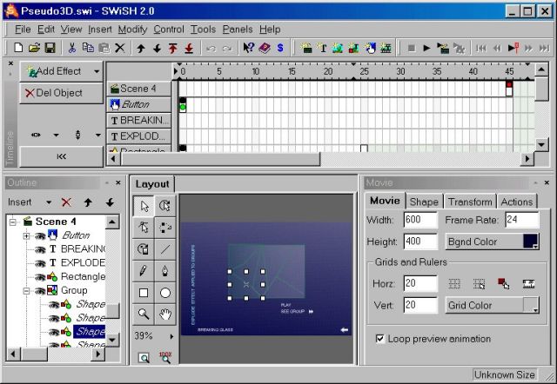The height and width of the screenshot is (384, 557).
Task: Click the red Delete icon in Outline
Action: pos(66,202)
